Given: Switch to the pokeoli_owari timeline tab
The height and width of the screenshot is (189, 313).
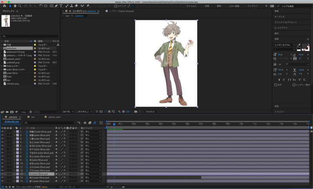Looking at the screenshot, I should tap(54, 117).
